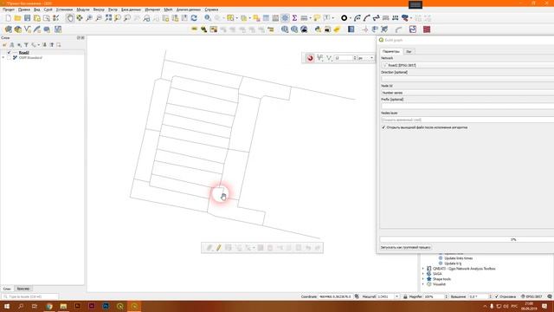Click the red grid plugin icon

(427, 29)
